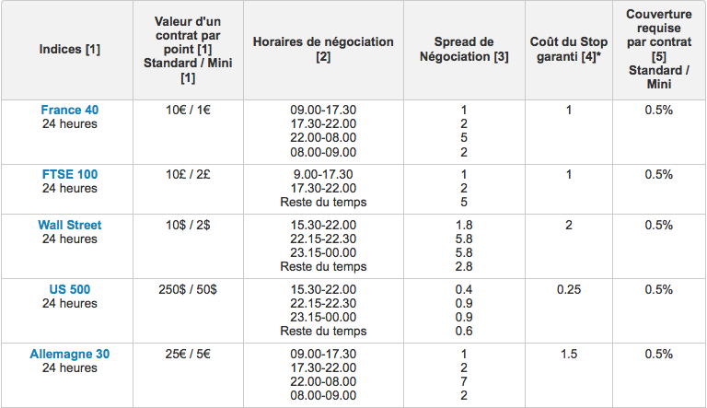
Task: Click the 10£ / 2£ contract value
Action: [x=188, y=174]
